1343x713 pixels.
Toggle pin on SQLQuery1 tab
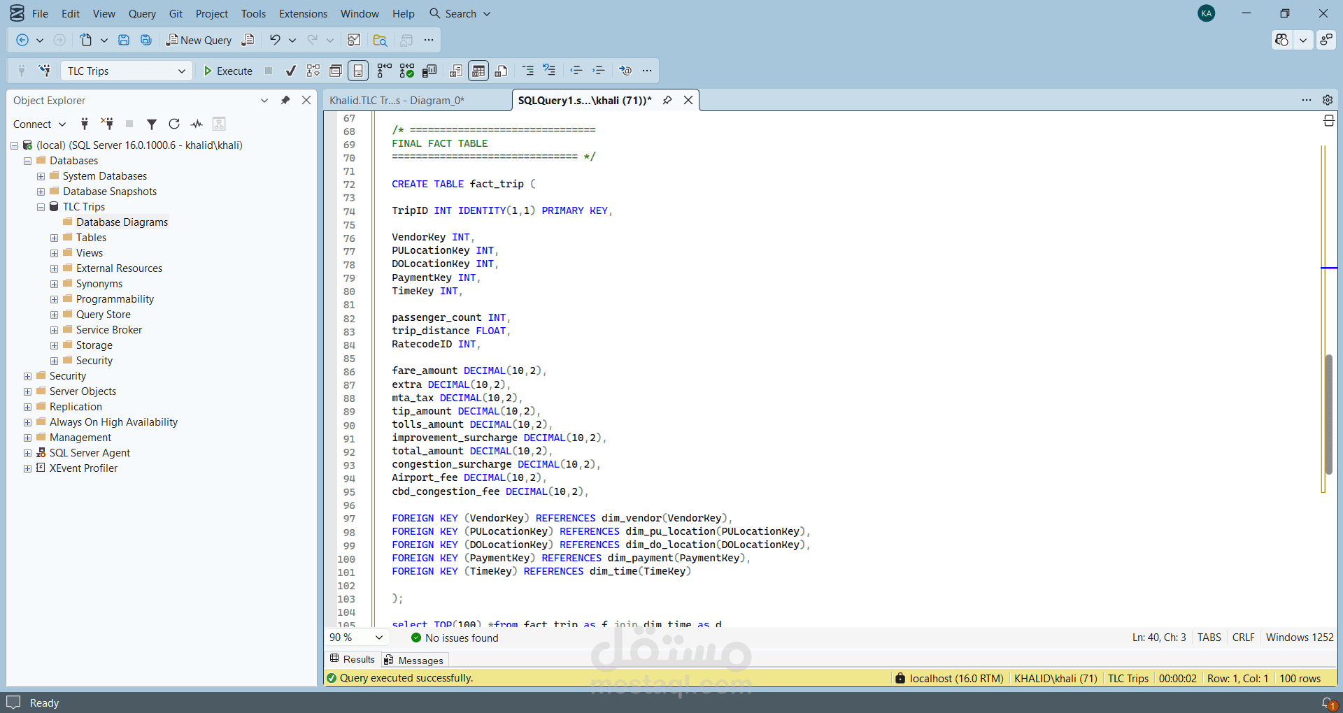(667, 100)
